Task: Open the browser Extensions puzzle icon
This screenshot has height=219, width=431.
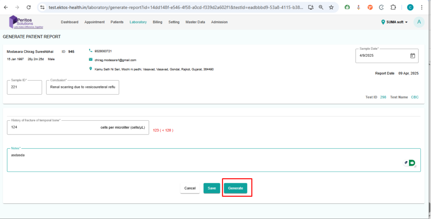Action: click(393, 8)
